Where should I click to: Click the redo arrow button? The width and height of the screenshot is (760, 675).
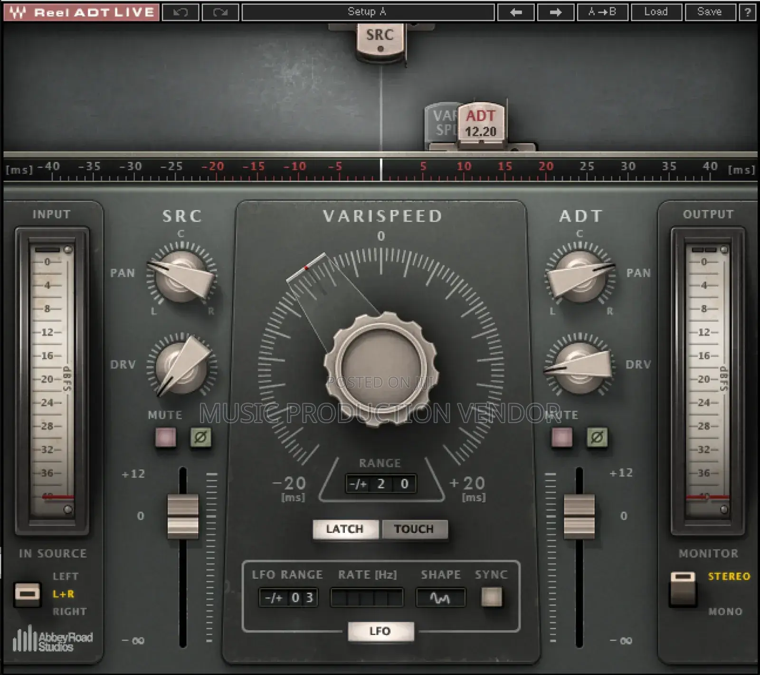pos(220,12)
